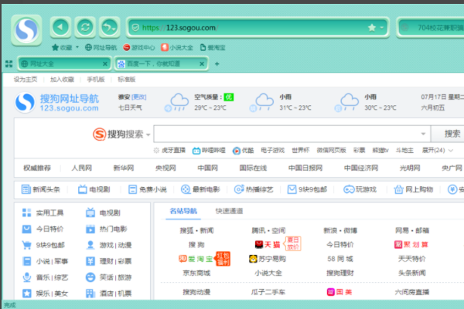Click 手机版 link
464x309 pixels.
[x=96, y=80]
